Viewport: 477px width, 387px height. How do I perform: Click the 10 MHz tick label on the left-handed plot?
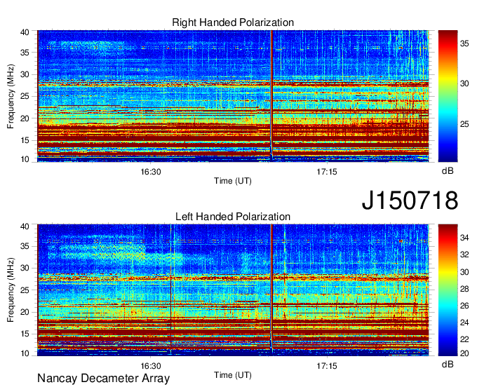click(x=25, y=353)
